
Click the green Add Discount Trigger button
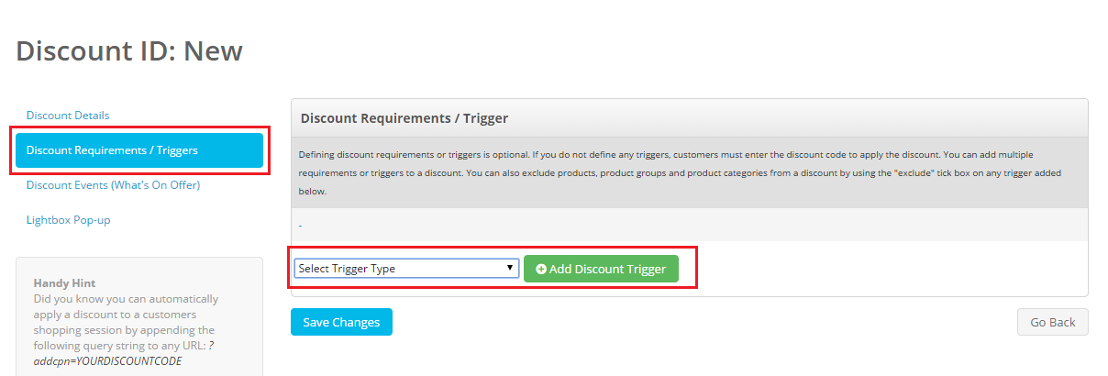(601, 269)
